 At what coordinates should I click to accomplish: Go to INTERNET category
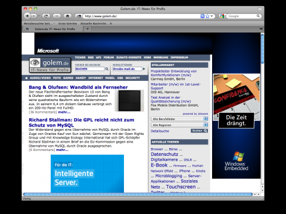click(x=95, y=78)
